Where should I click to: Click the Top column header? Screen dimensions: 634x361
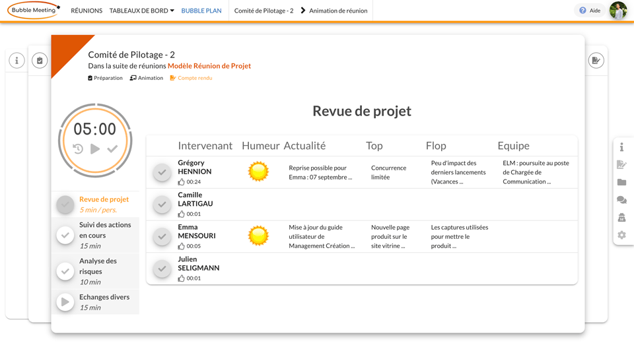click(x=374, y=146)
